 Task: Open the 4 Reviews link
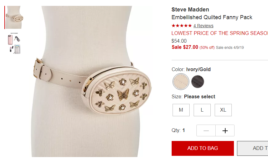(x=203, y=26)
